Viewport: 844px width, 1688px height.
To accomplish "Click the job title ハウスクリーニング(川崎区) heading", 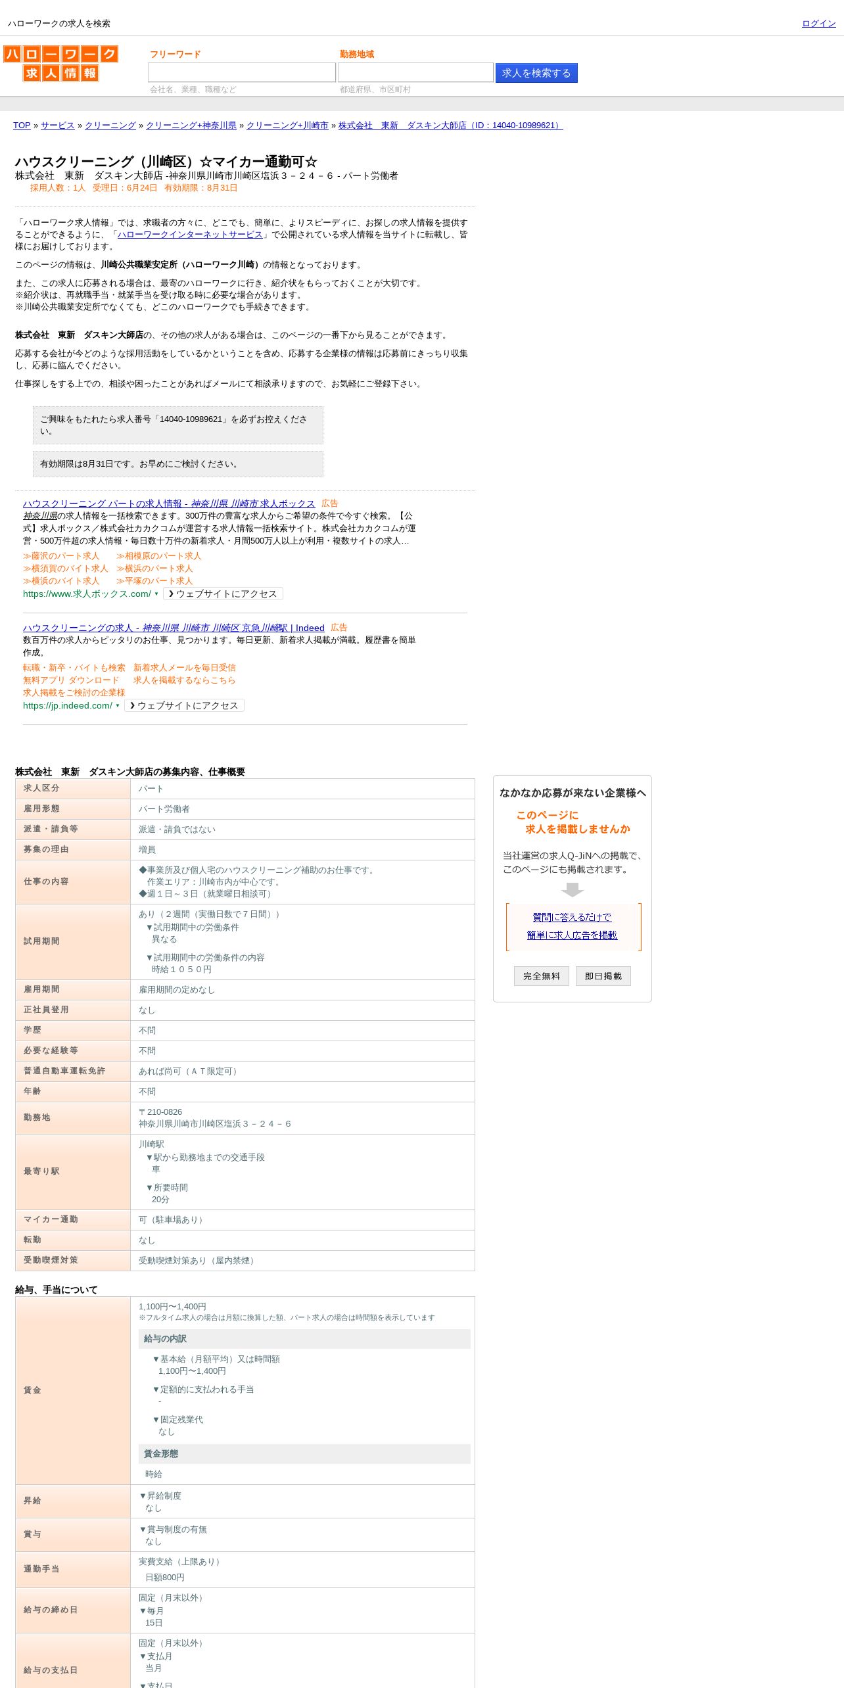I will pyautogui.click(x=166, y=162).
